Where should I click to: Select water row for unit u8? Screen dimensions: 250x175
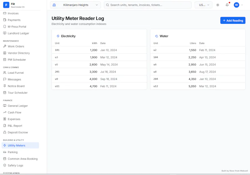(x=198, y=72)
